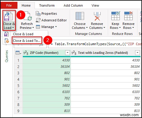Click the Manage table icon
The height and width of the screenshot is (118, 142).
38,27
